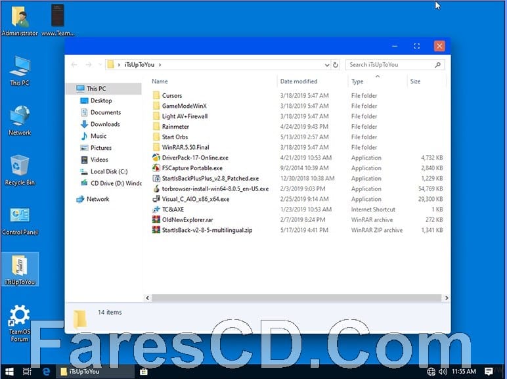
Task: Click the iTsUpToYou taskbar button
Action: click(x=96, y=372)
